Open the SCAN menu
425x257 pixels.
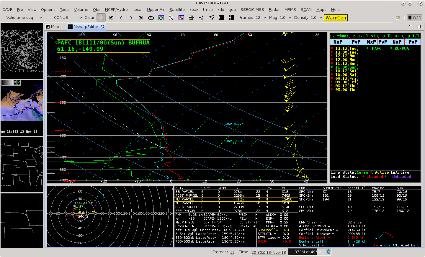(x=306, y=9)
